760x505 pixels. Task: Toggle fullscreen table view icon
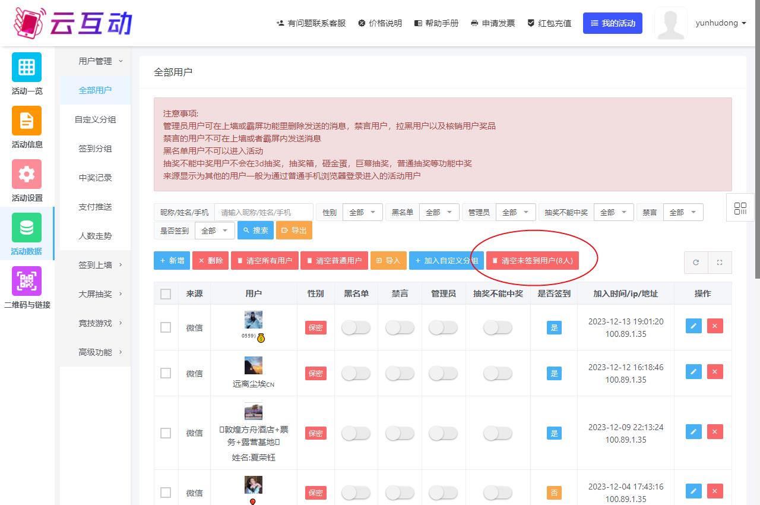720,262
